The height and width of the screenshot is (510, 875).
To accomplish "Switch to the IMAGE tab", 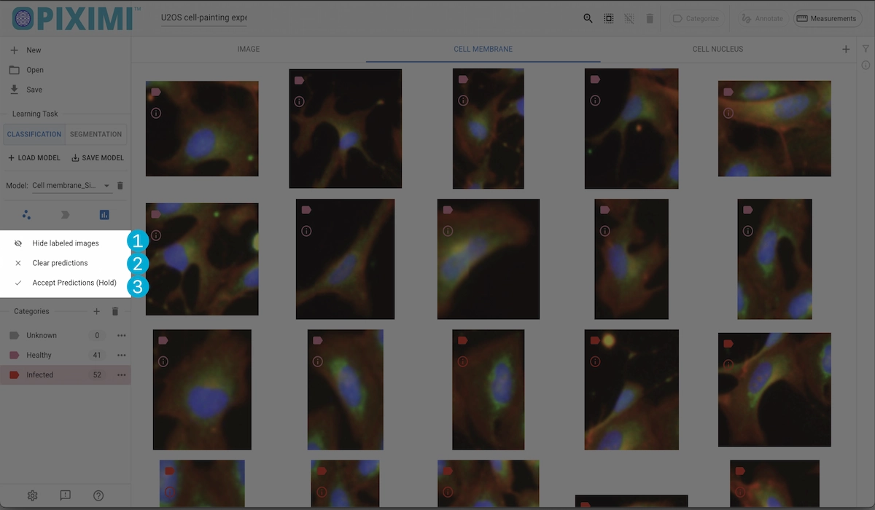I will 249,49.
